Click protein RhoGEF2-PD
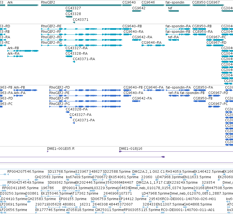The image size is (233, 214). click(85, 90)
